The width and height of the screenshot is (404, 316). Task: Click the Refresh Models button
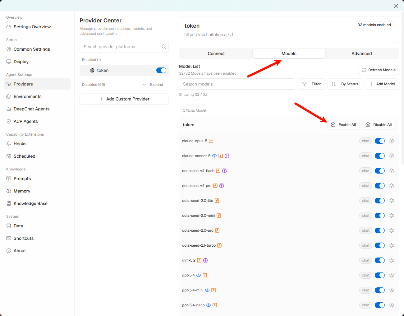(x=379, y=70)
